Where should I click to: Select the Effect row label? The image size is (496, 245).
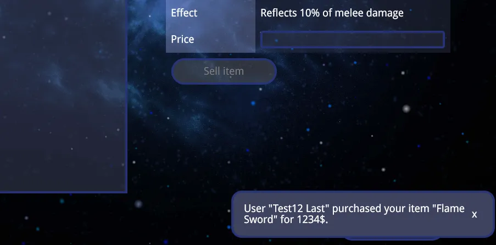(x=184, y=13)
